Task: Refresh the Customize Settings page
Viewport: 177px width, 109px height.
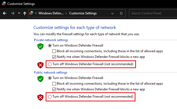Action: tap(121, 13)
